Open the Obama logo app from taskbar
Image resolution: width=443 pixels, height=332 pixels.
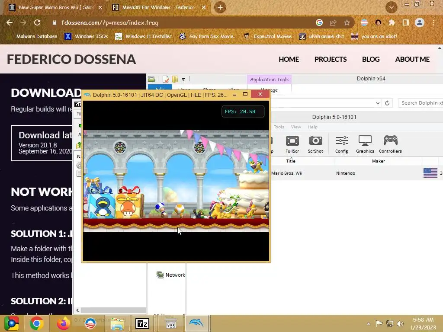pyautogui.click(x=90, y=323)
